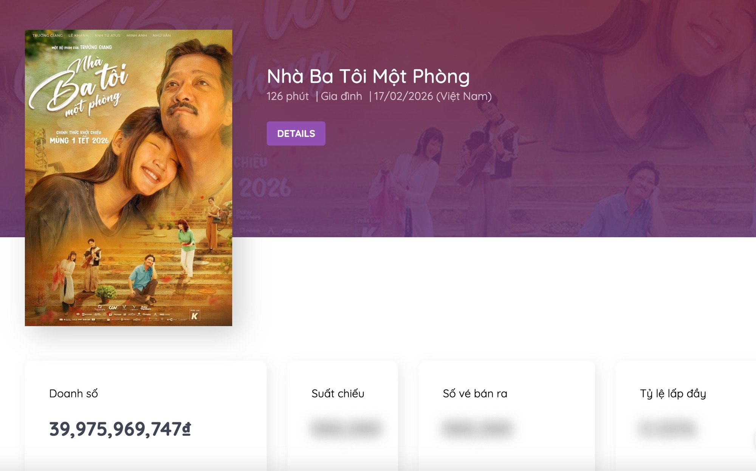Click the đồng currency symbol after the revenue
756x471 pixels.
pos(186,429)
